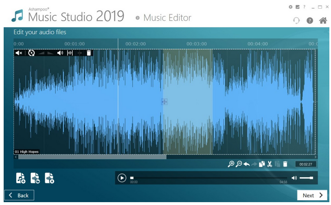This screenshot has width=331, height=205.
Task: Click the small icon beside the settings gear
Action: [x=298, y=7]
